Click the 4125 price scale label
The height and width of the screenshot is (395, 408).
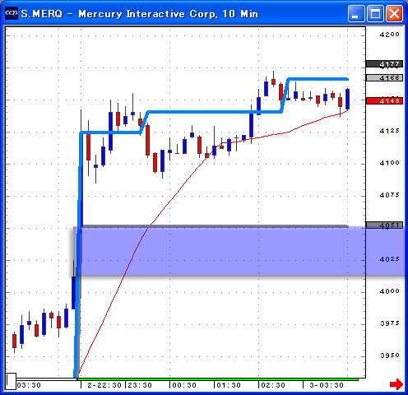click(389, 131)
